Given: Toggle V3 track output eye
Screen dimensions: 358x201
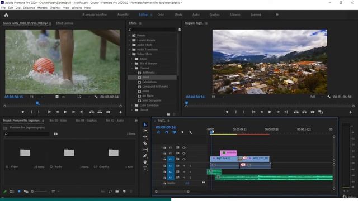Looking at the screenshot, I should (184, 147).
